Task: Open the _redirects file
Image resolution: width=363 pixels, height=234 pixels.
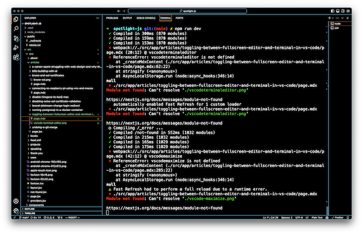Action: pos(61,41)
